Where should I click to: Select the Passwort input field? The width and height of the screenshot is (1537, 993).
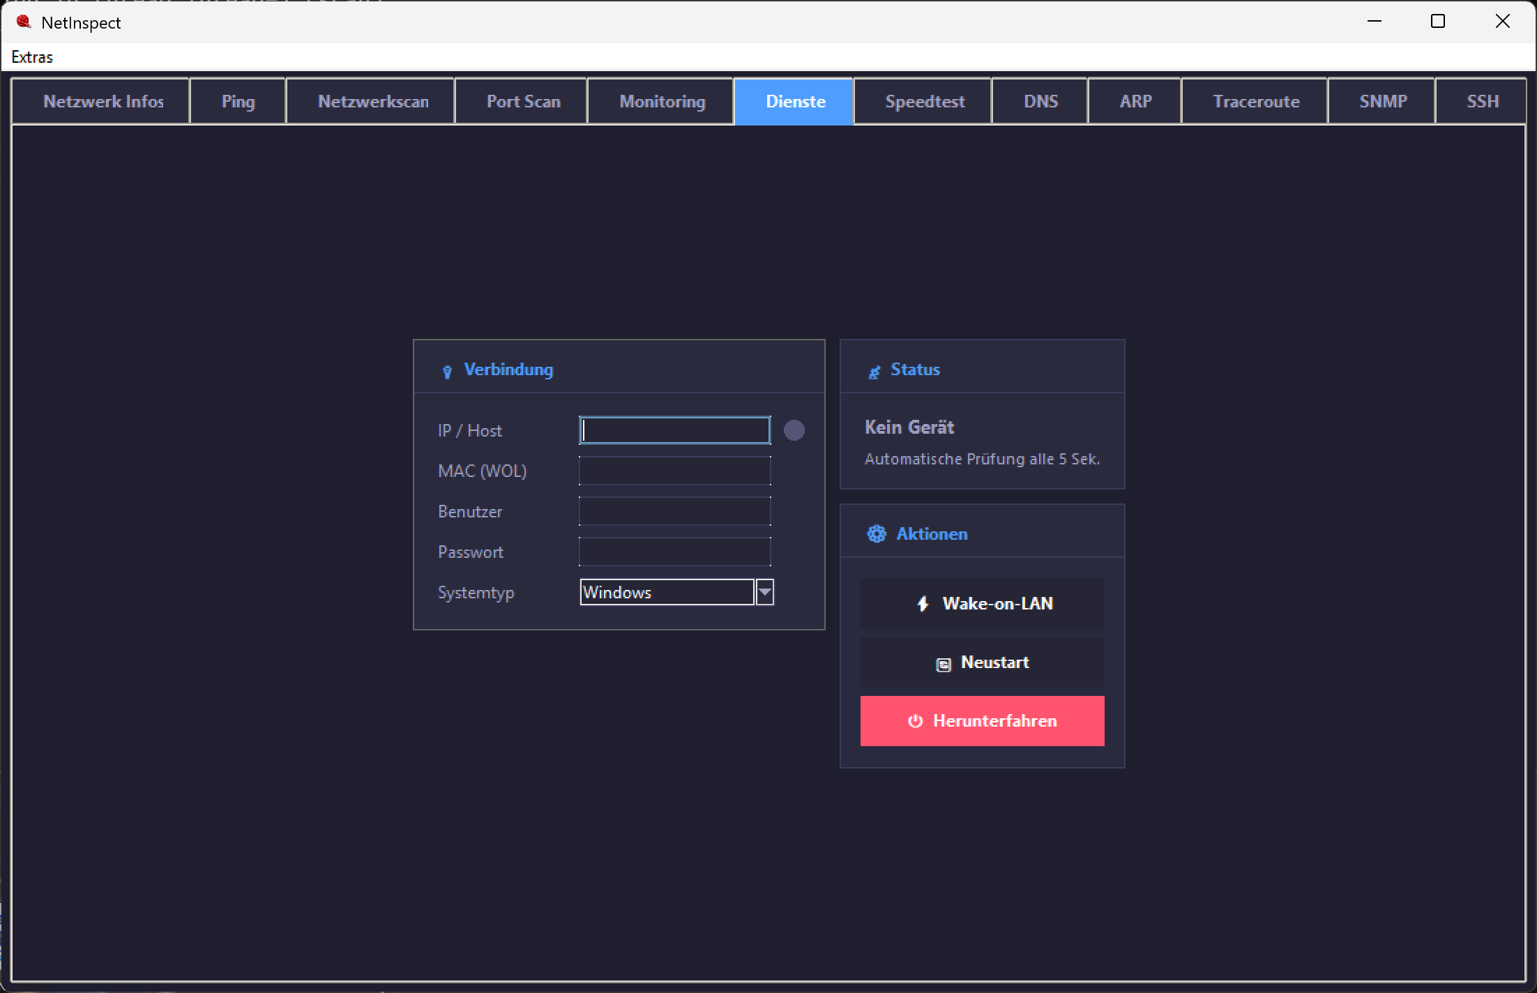[675, 552]
